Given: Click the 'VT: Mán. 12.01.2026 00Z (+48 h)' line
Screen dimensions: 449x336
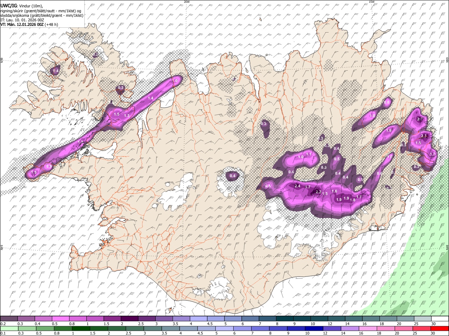Looking at the screenshot, I should (29, 24).
